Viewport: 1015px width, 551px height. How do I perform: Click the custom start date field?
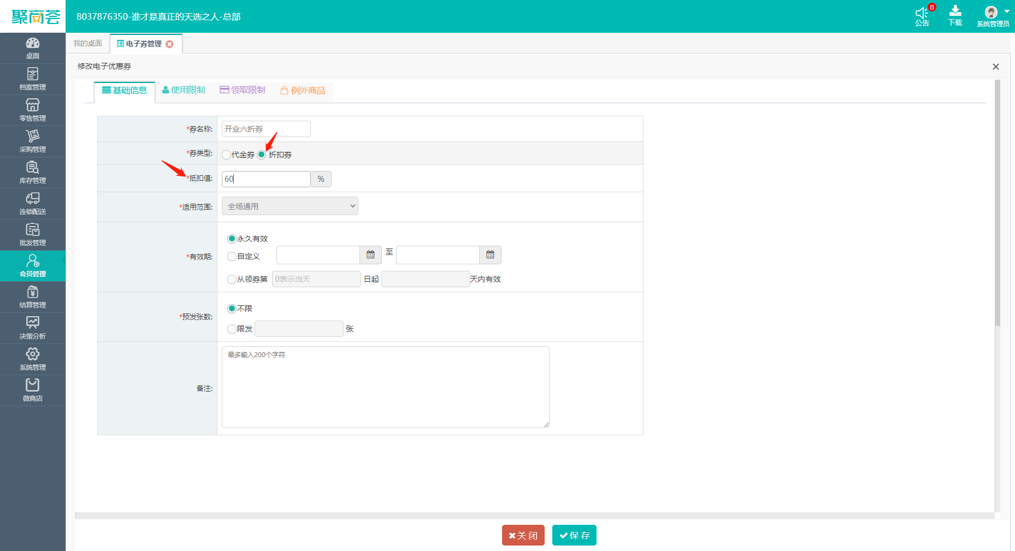pos(318,255)
